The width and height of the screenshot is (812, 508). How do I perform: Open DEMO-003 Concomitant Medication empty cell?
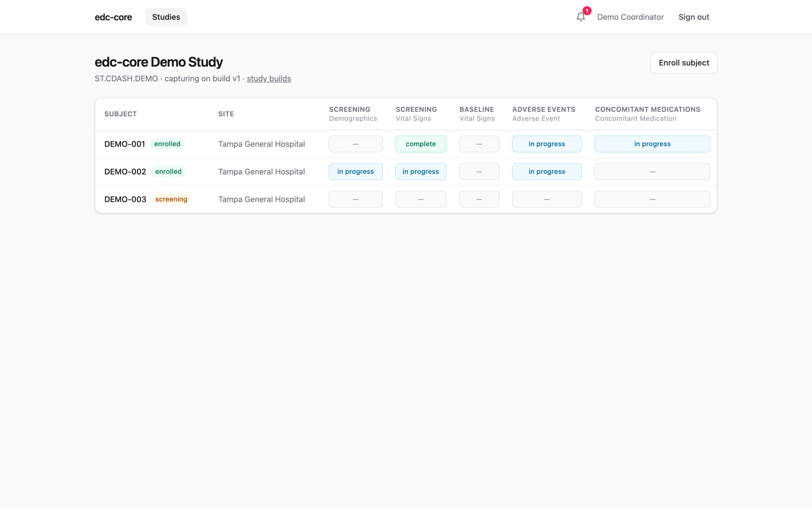pos(652,199)
